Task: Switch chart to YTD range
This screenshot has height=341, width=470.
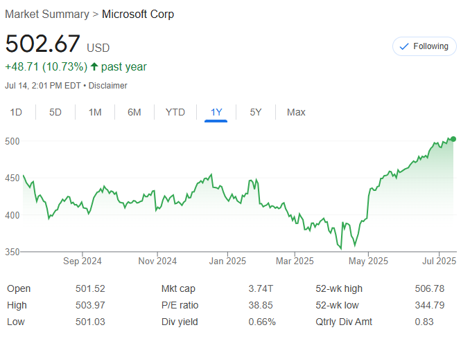Action: tap(175, 112)
